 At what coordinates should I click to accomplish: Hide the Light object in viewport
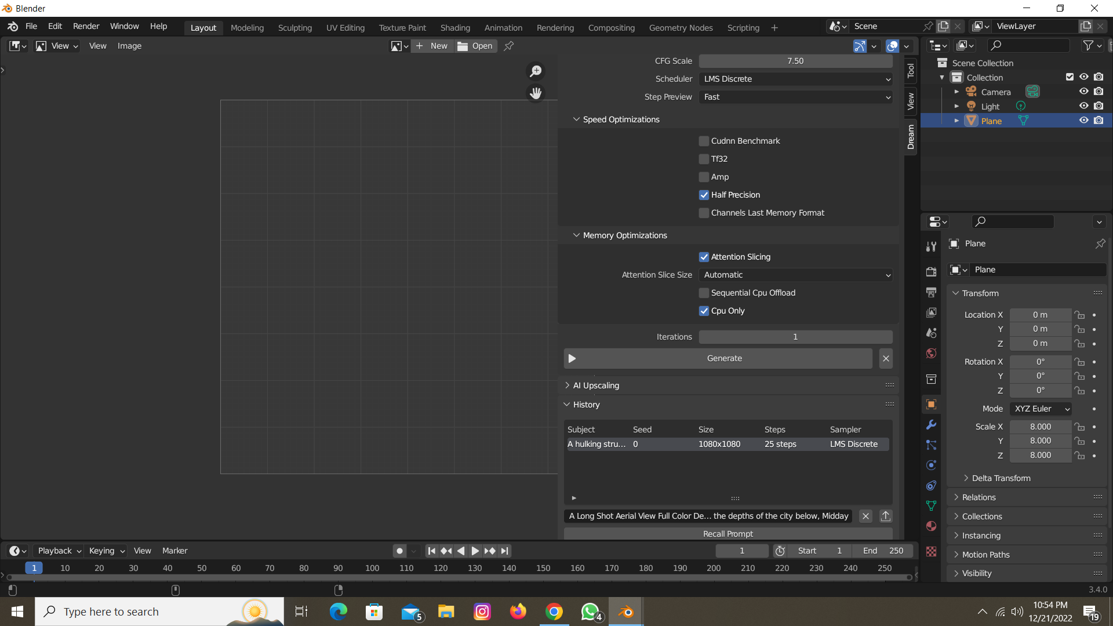[x=1083, y=106]
